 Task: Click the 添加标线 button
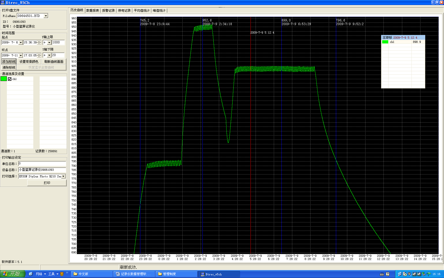[x=9, y=62]
